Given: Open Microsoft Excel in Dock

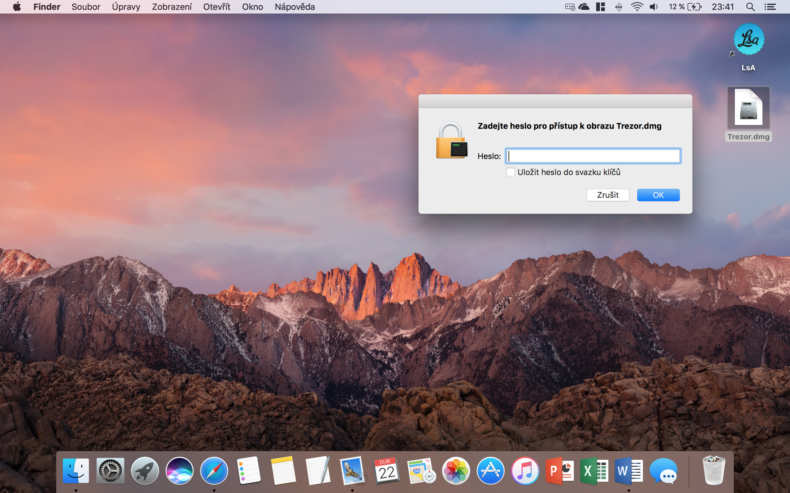Looking at the screenshot, I should tap(594, 471).
